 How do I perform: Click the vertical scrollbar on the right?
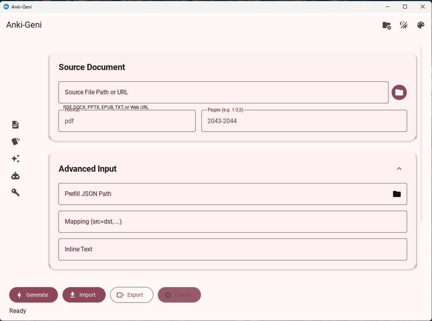(421, 134)
